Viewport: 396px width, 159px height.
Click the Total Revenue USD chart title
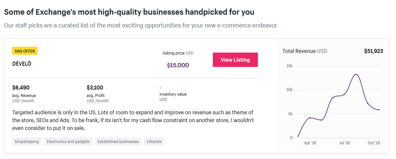[305, 51]
